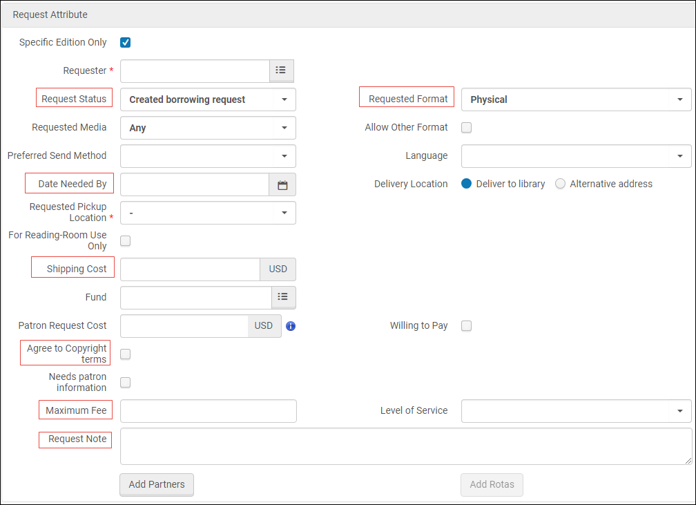Click the Patron Request Cost info icon
This screenshot has height=505, width=696.
291,326
